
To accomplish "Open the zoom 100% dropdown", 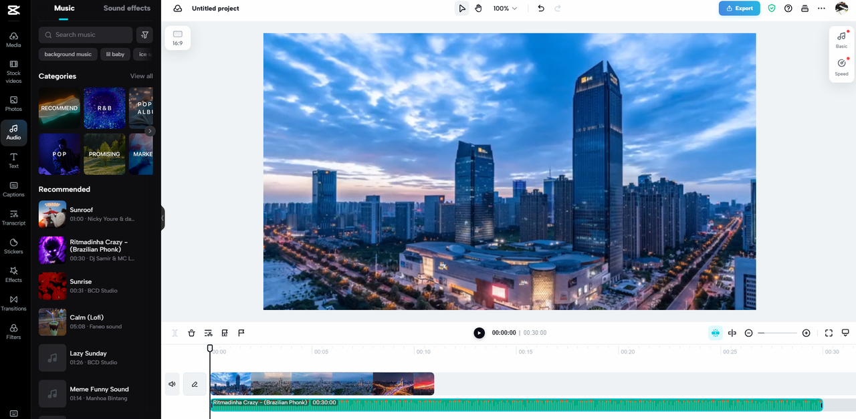I will tap(505, 9).
